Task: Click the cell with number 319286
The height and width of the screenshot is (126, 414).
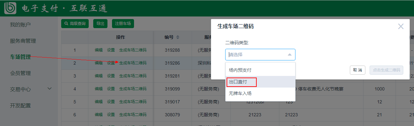Action: point(173,63)
